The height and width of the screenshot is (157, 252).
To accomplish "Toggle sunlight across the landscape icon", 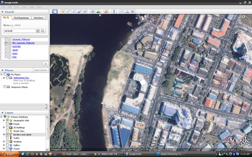I will pyautogui.click(x=98, y=11).
